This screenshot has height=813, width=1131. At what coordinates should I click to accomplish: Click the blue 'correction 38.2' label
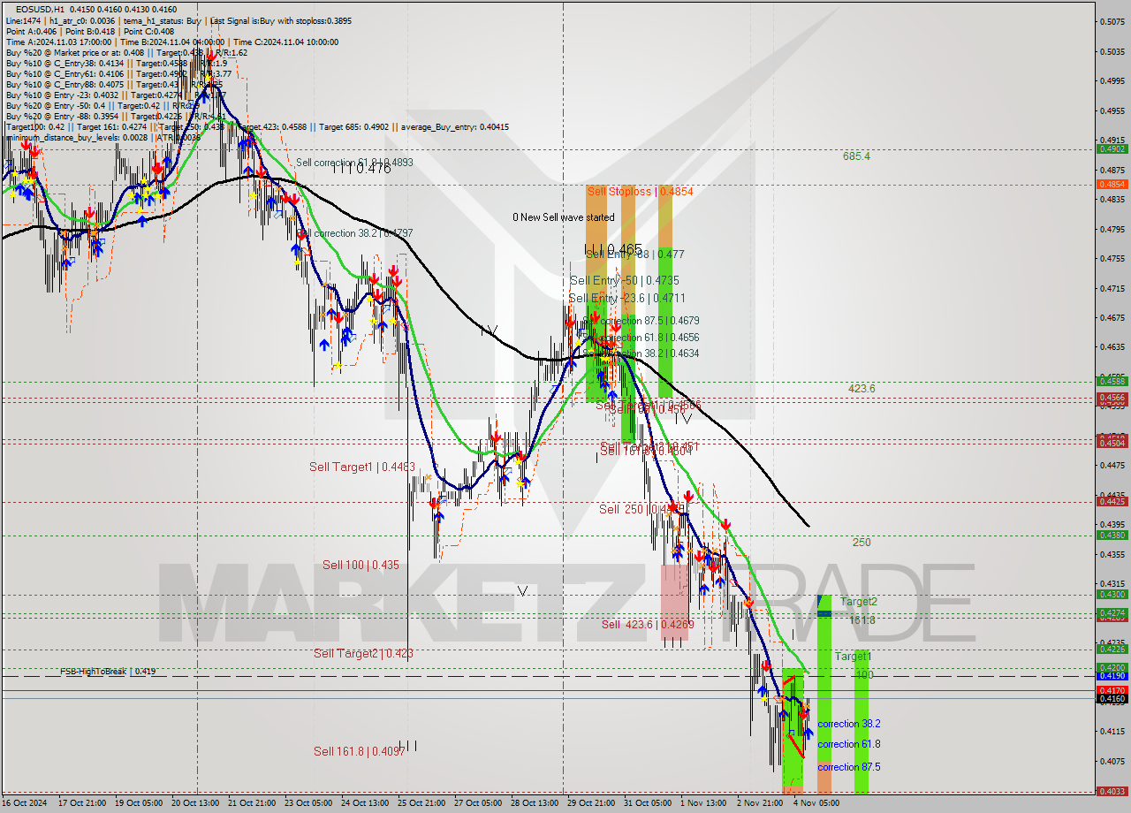pos(848,724)
